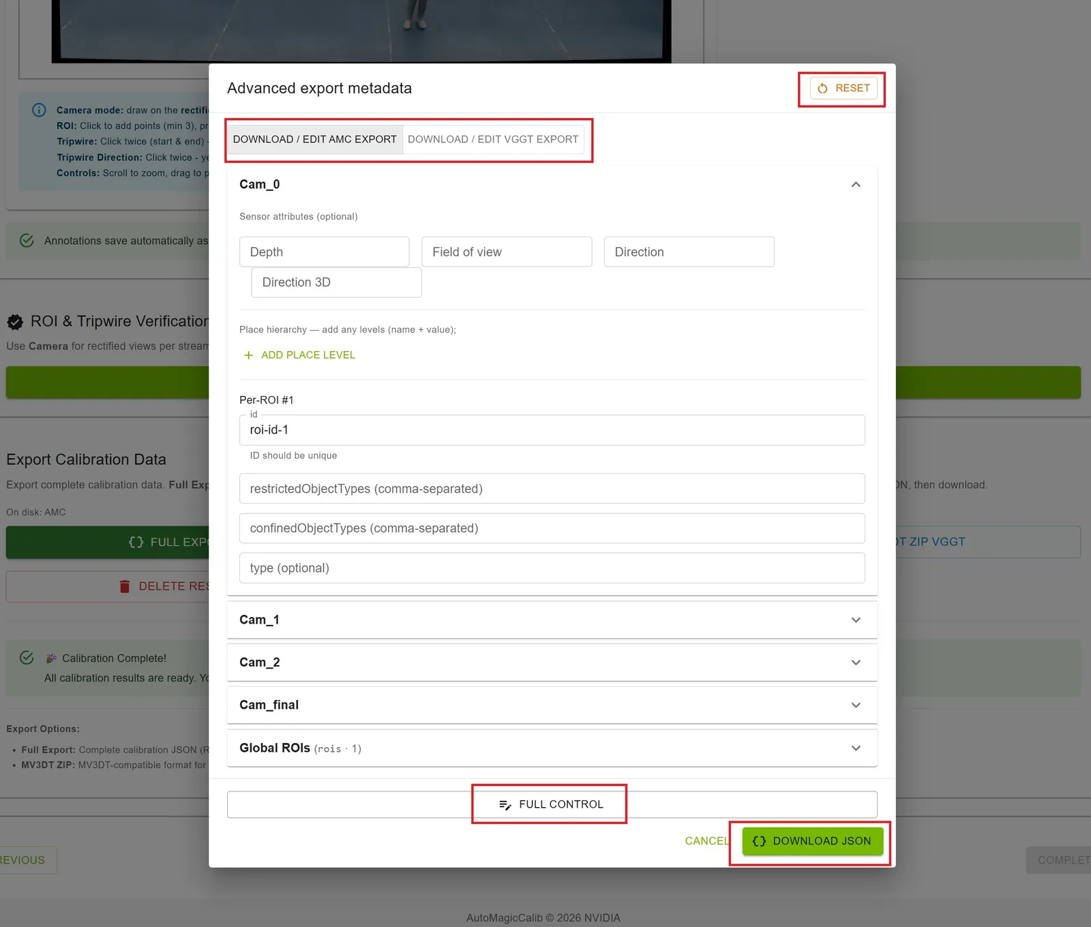Select Download / Edit AMC Export tab
Image resolution: width=1091 pixels, height=927 pixels.
314,139
